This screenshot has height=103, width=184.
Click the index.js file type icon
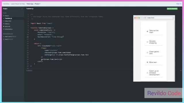click(x=4, y=24)
